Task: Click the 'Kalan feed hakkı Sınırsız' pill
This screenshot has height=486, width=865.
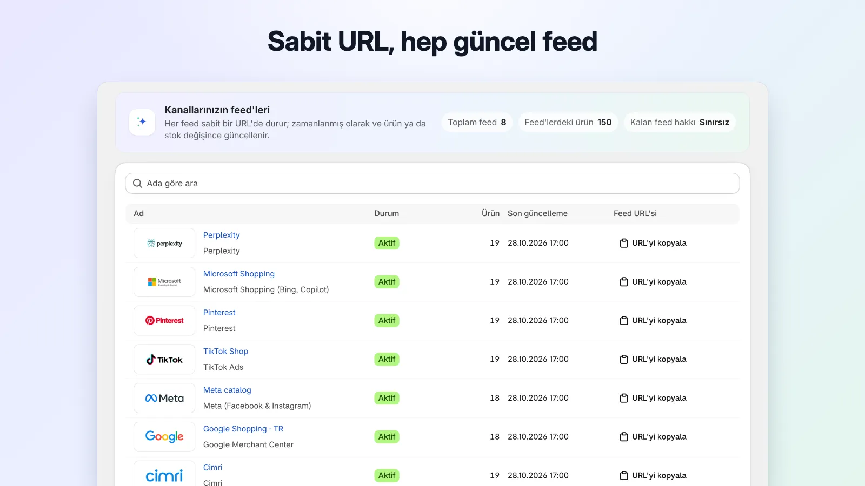Action: [x=680, y=123]
